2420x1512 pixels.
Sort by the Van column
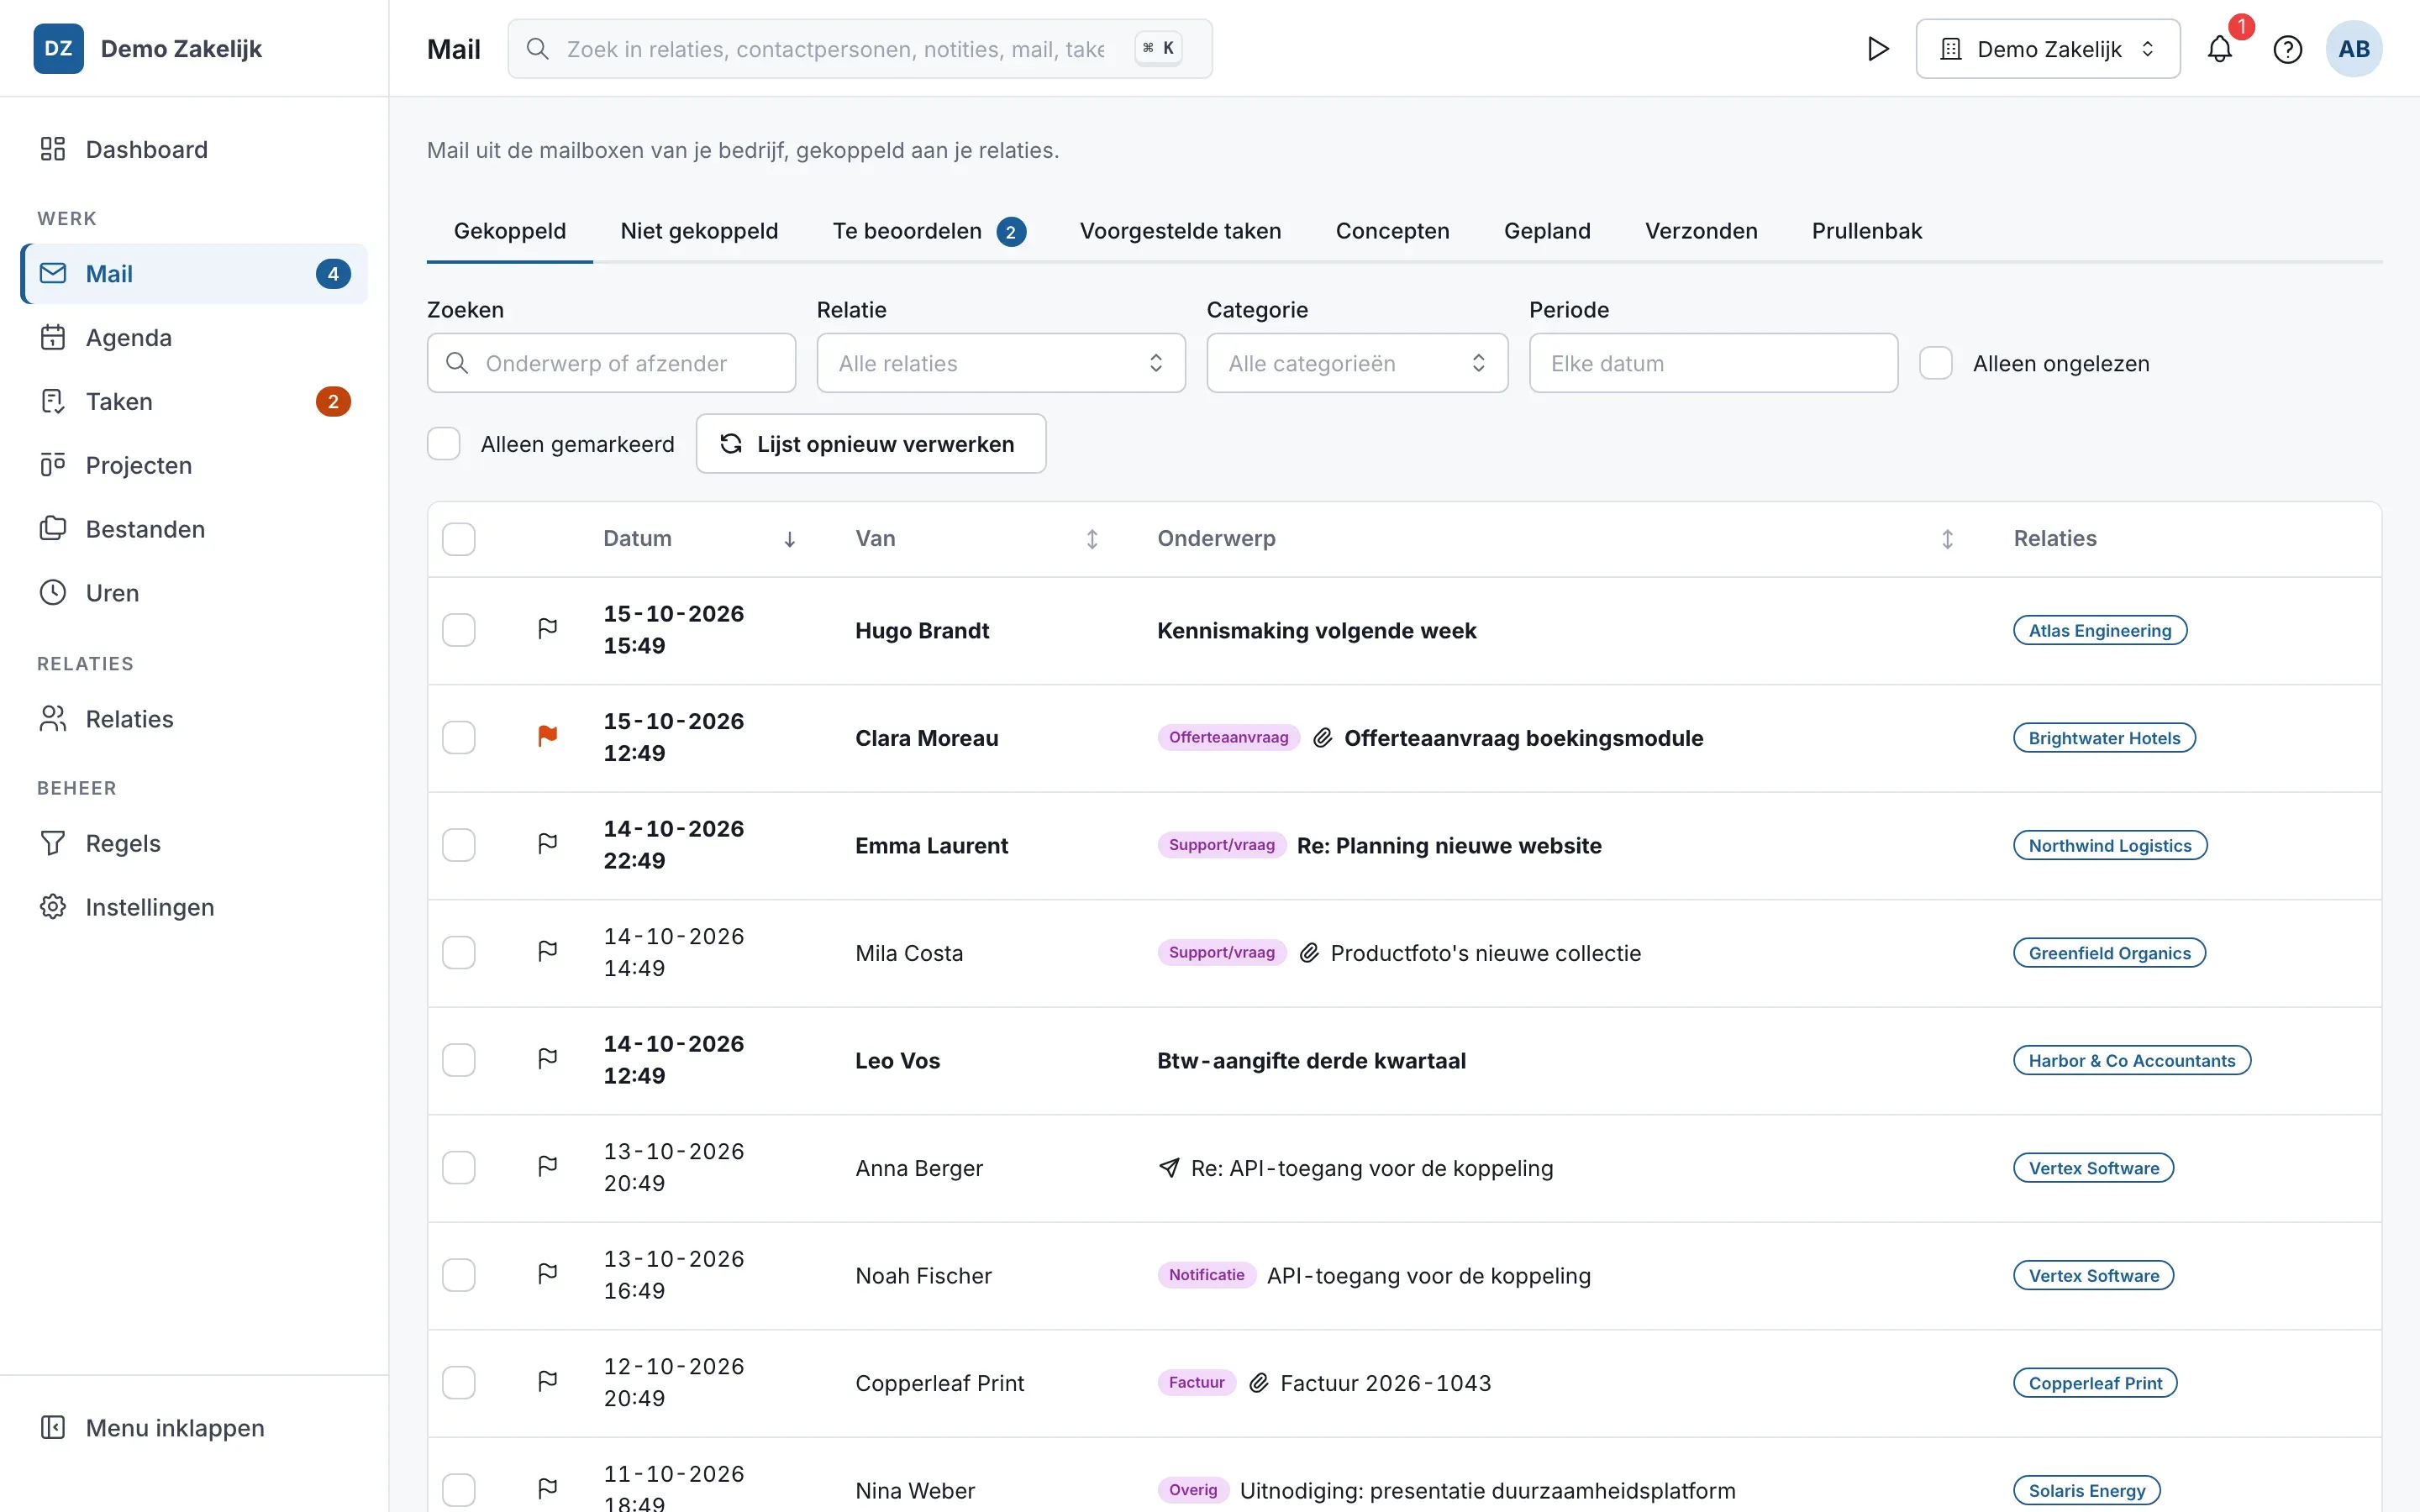point(977,539)
